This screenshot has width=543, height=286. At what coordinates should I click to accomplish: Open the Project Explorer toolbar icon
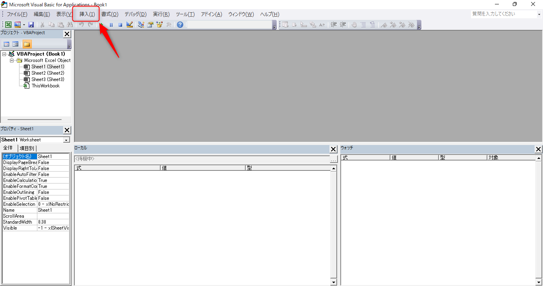[x=141, y=25]
